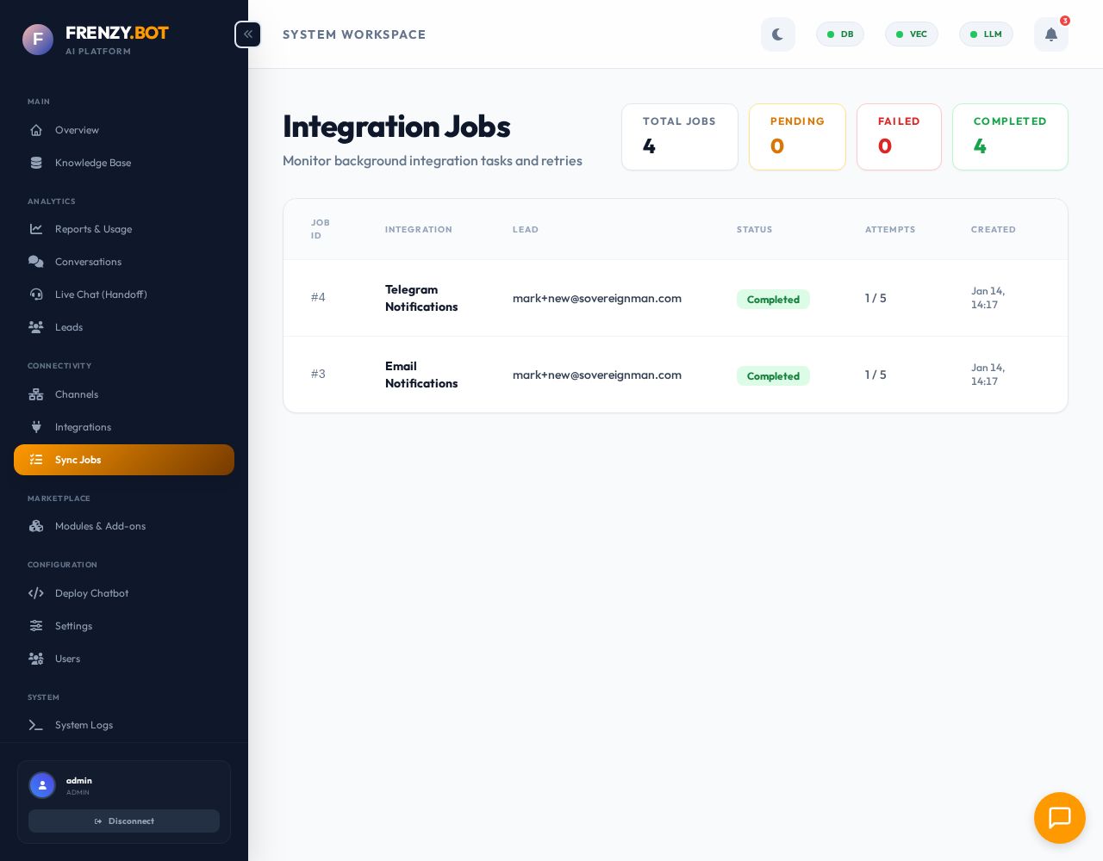Screen dimensions: 1103x861
Task: Collapse the sidebar with the double chevron
Action: point(247,34)
